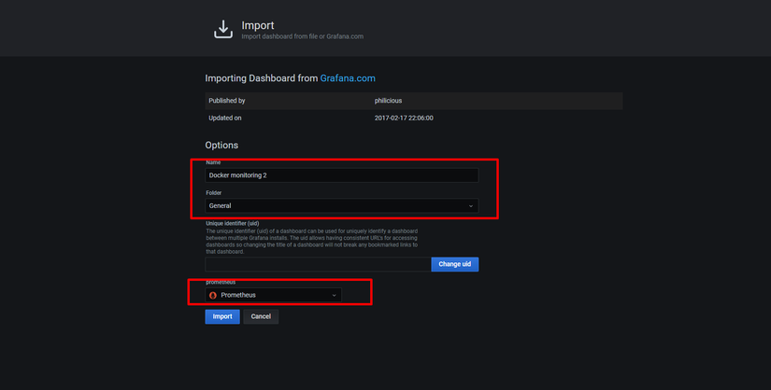Screen dimensions: 771x390
Task: Click the Unique identifier (uid) label
Action: click(235, 224)
